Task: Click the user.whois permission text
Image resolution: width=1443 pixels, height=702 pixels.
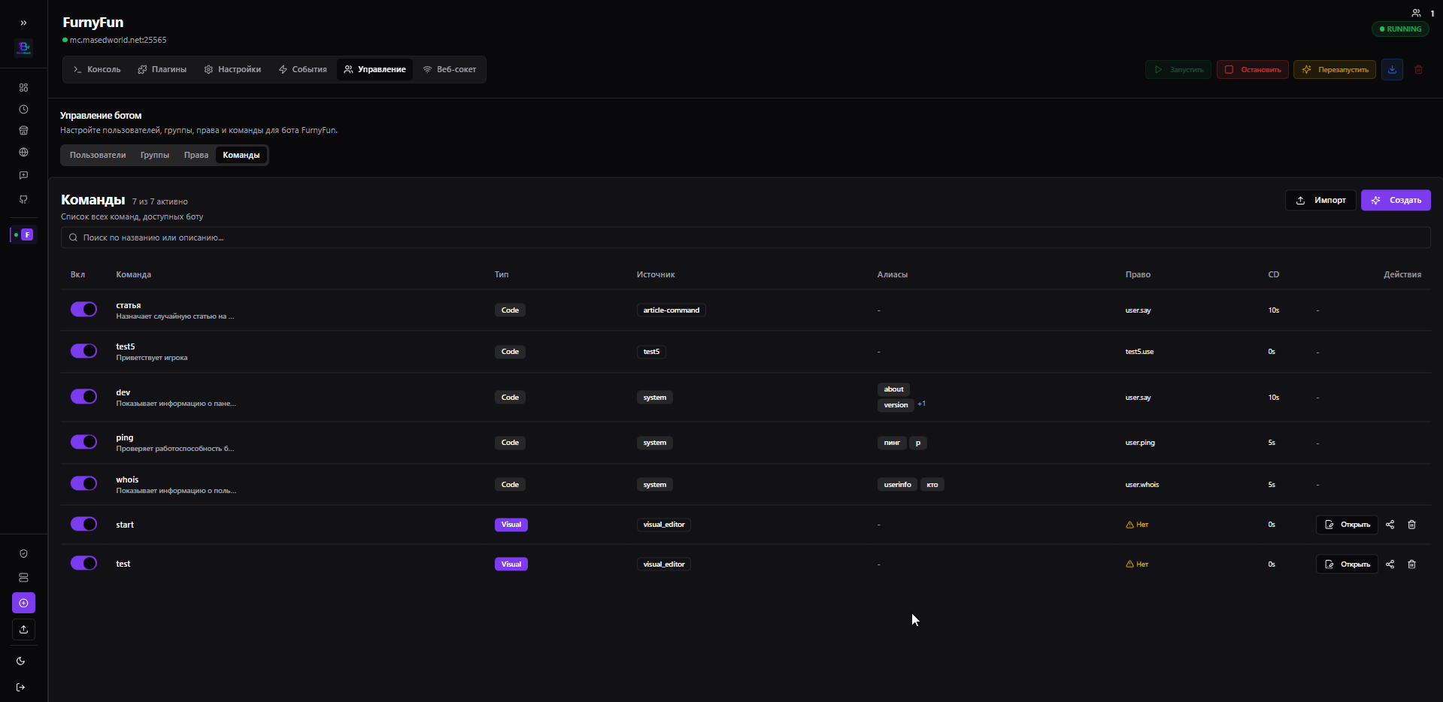Action: click(x=1142, y=485)
